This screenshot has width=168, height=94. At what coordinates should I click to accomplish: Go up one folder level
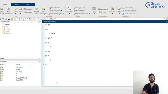tap(6, 19)
